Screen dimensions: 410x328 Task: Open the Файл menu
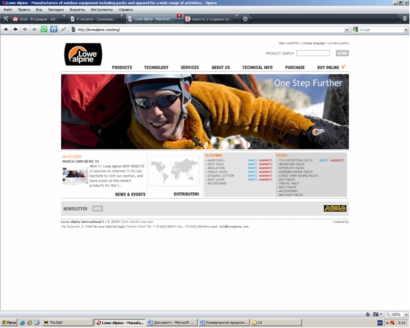click(x=8, y=10)
